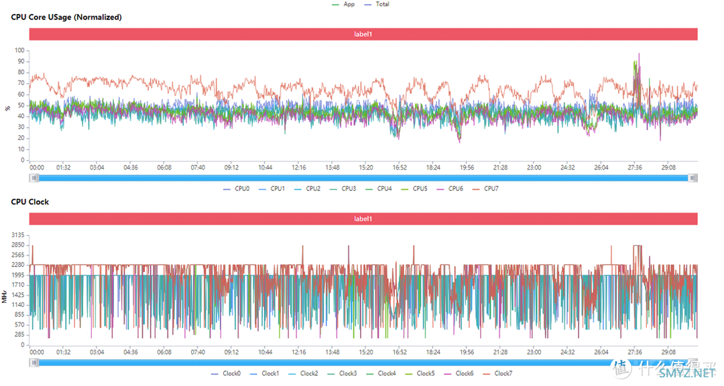Click the Clock6 legend entry
This screenshot has width=724, height=386.
[459, 373]
